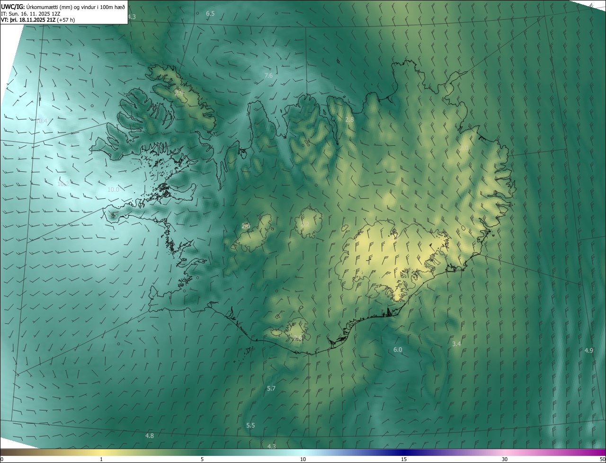Select the 2.0 value in east Iceland
The height and width of the screenshot is (463, 606).
464,148
